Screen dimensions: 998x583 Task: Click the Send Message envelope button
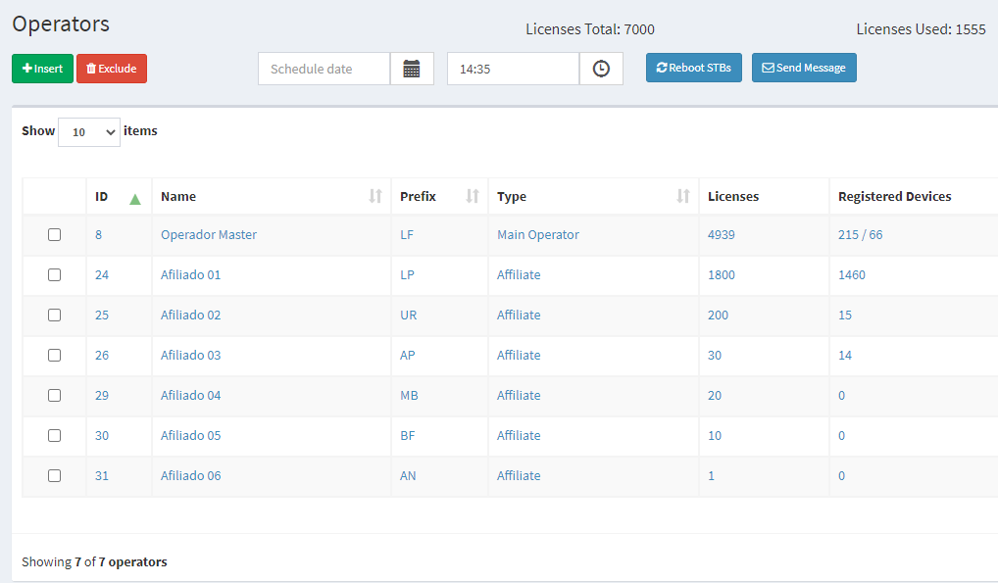[804, 68]
